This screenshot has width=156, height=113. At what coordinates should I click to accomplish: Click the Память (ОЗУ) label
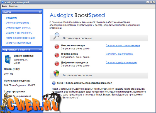[12, 69]
